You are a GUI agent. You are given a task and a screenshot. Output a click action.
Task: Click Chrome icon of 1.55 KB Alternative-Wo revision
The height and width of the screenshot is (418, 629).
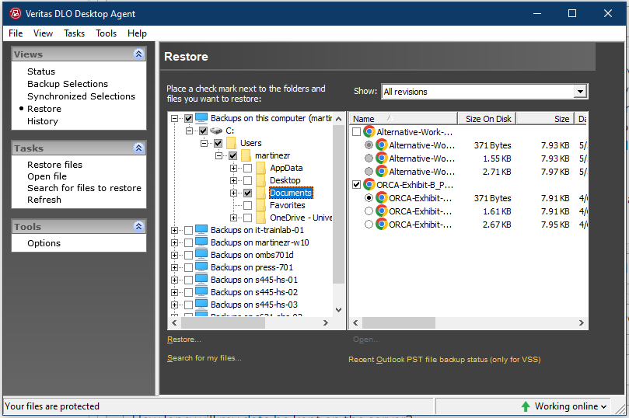click(x=382, y=158)
